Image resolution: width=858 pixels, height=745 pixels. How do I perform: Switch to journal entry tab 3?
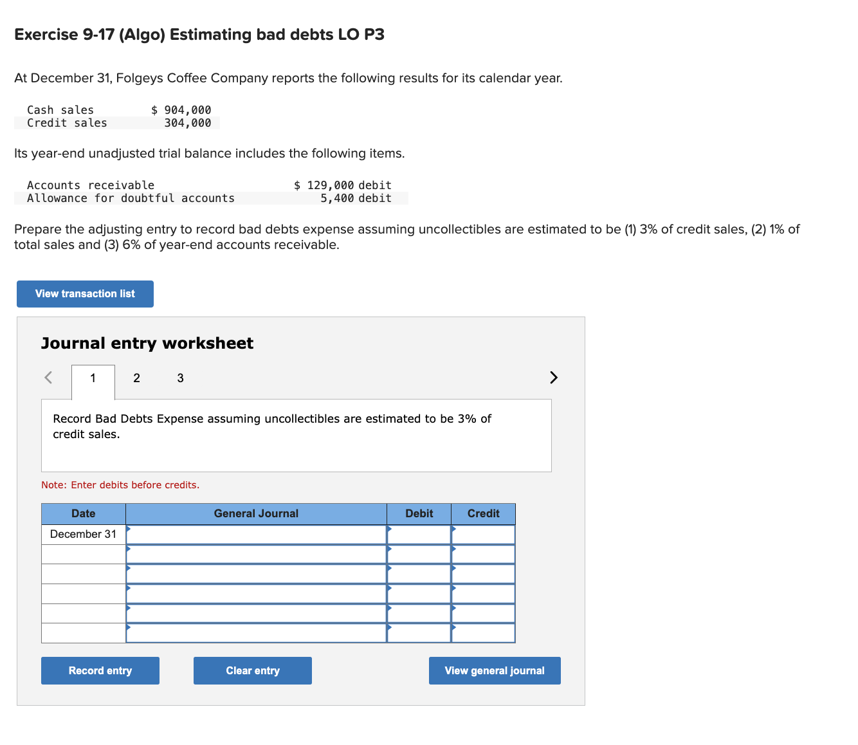(x=180, y=378)
